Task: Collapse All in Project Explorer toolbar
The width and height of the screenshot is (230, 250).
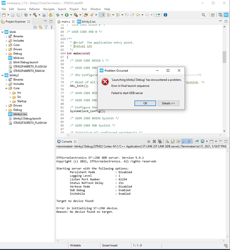Action: point(35,28)
